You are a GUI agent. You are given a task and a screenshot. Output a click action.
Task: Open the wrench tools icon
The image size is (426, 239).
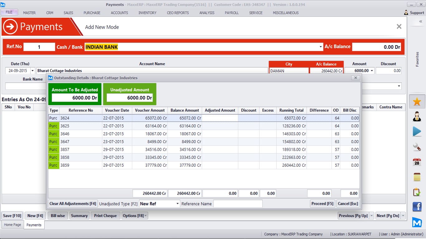[x=417, y=147]
